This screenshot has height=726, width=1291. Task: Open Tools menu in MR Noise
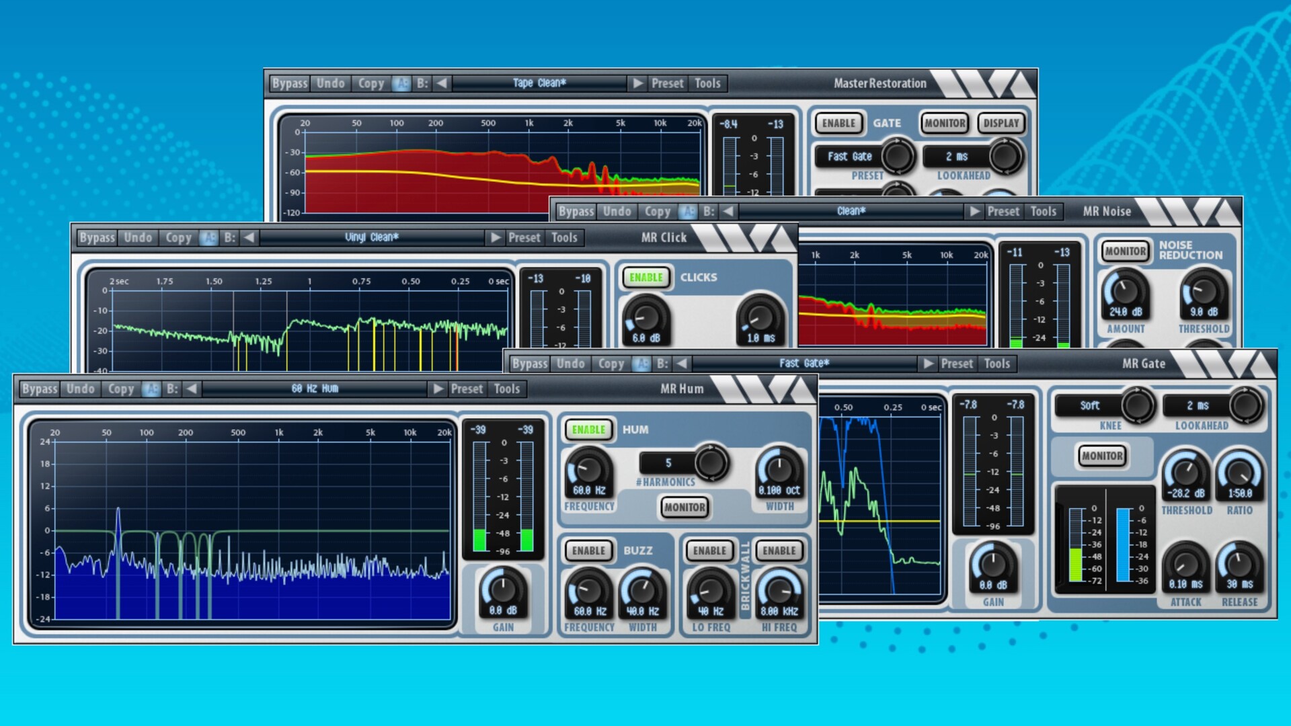1044,211
